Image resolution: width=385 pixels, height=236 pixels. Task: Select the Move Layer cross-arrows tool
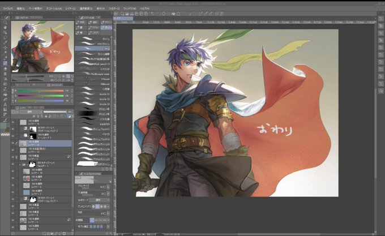click(x=5, y=48)
